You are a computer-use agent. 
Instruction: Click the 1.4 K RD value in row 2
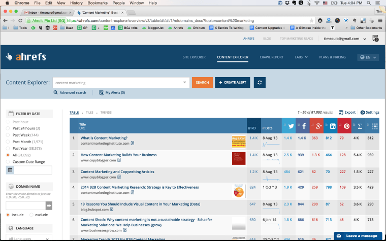click(253, 155)
